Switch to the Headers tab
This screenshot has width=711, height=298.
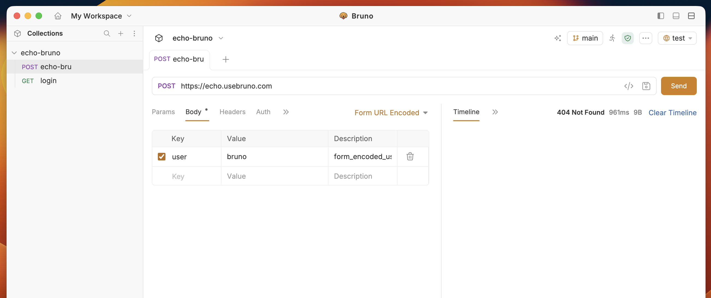[232, 112]
